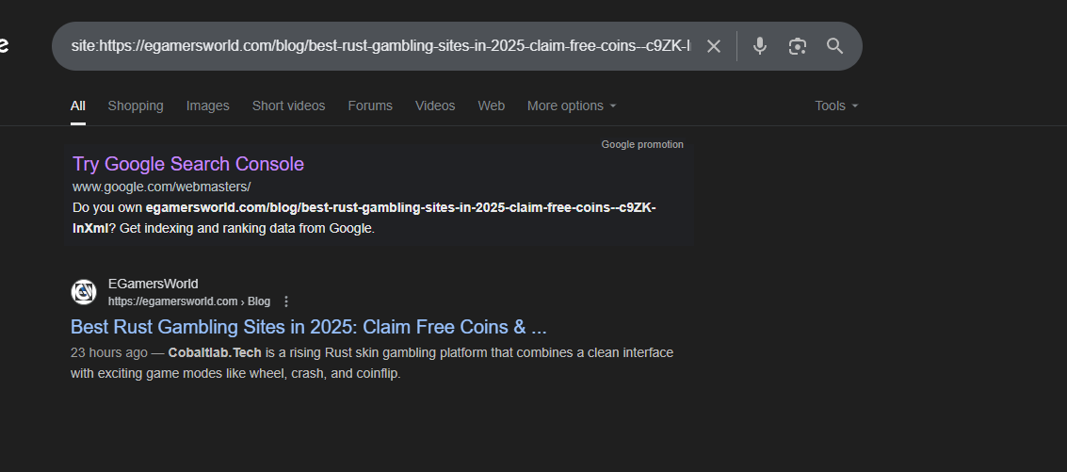Click bold egamersworld.com URL in promotion text
The image size is (1067, 472).
[x=364, y=218]
